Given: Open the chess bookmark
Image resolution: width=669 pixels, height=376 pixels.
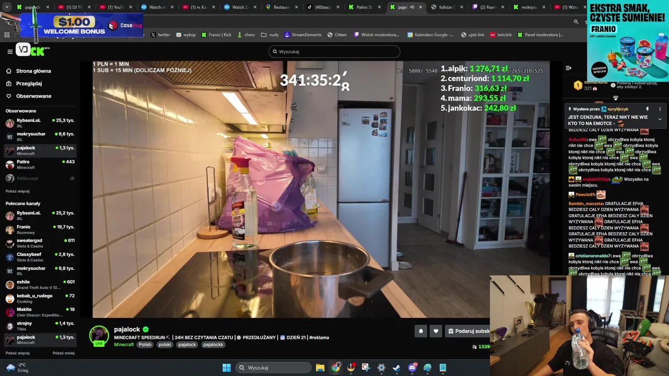Looking at the screenshot, I should coord(245,35).
